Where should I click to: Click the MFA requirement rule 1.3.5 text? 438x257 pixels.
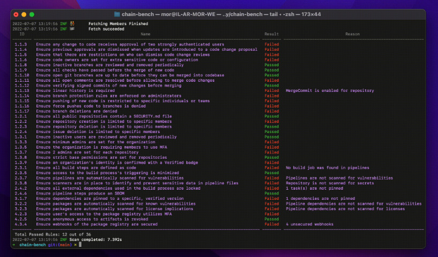click(101, 147)
